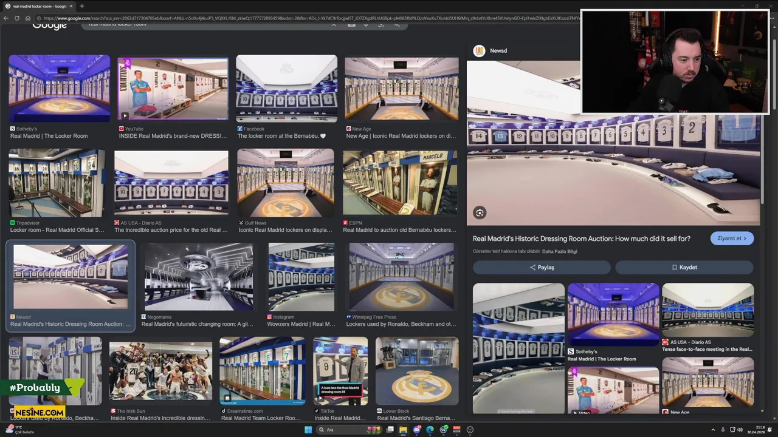This screenshot has height=437, width=778.
Task: Go back with the browser back arrow
Action: 6,18
